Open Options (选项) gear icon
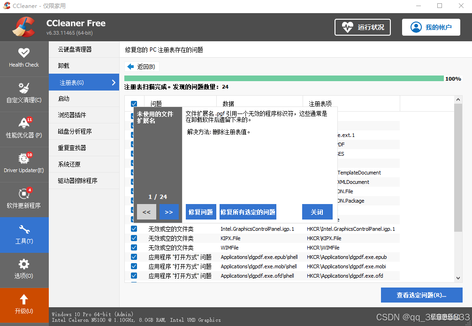The height and width of the screenshot is (326, 472). (x=24, y=264)
